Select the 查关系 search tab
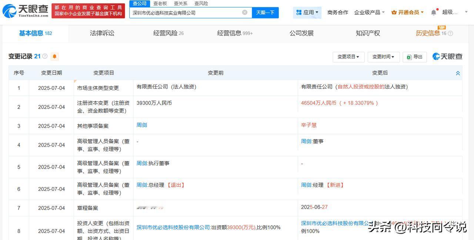Viewport: 474px width, 240px height. coord(181,3)
